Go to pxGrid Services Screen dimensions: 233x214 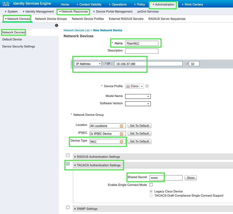(x=148, y=11)
